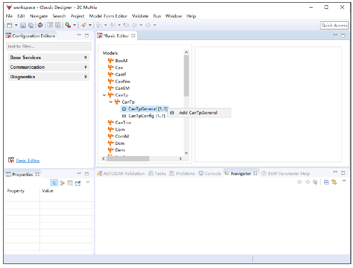Open the Model Form Editor menu

point(108,16)
